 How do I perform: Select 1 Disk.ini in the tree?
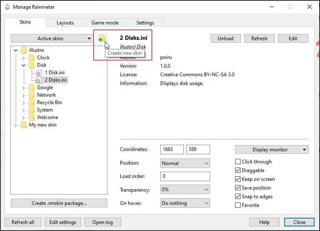point(55,73)
